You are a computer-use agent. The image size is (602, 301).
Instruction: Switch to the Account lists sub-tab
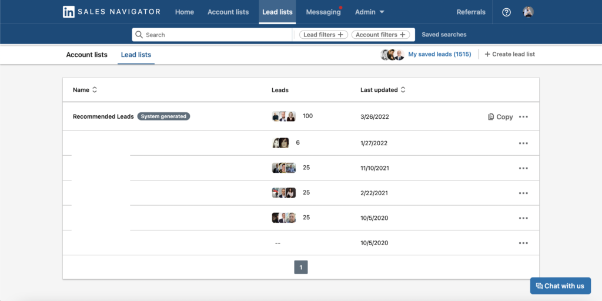tap(86, 55)
